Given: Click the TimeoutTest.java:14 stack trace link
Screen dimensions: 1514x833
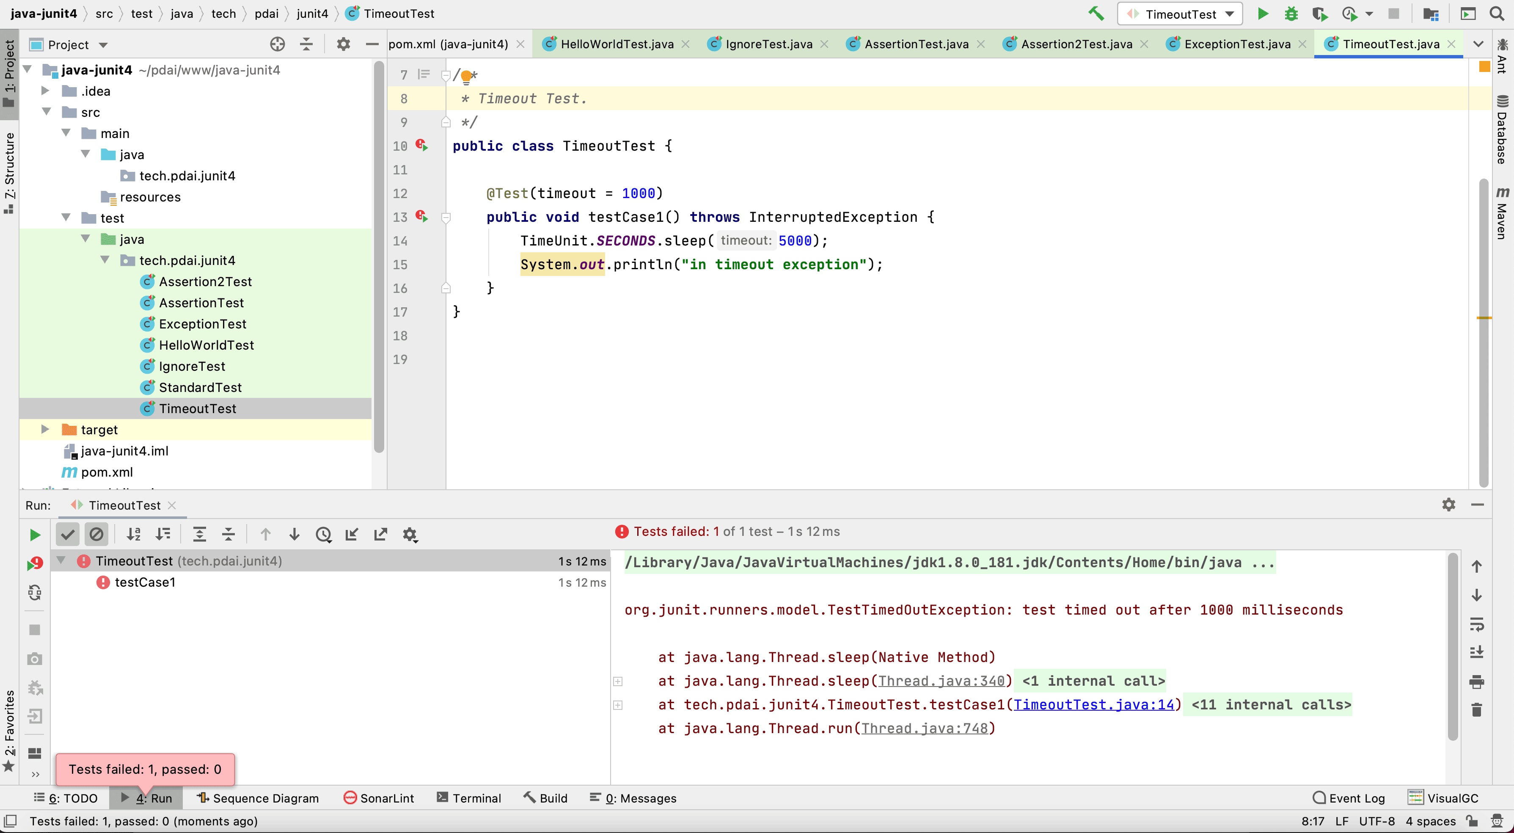Looking at the screenshot, I should 1093,705.
